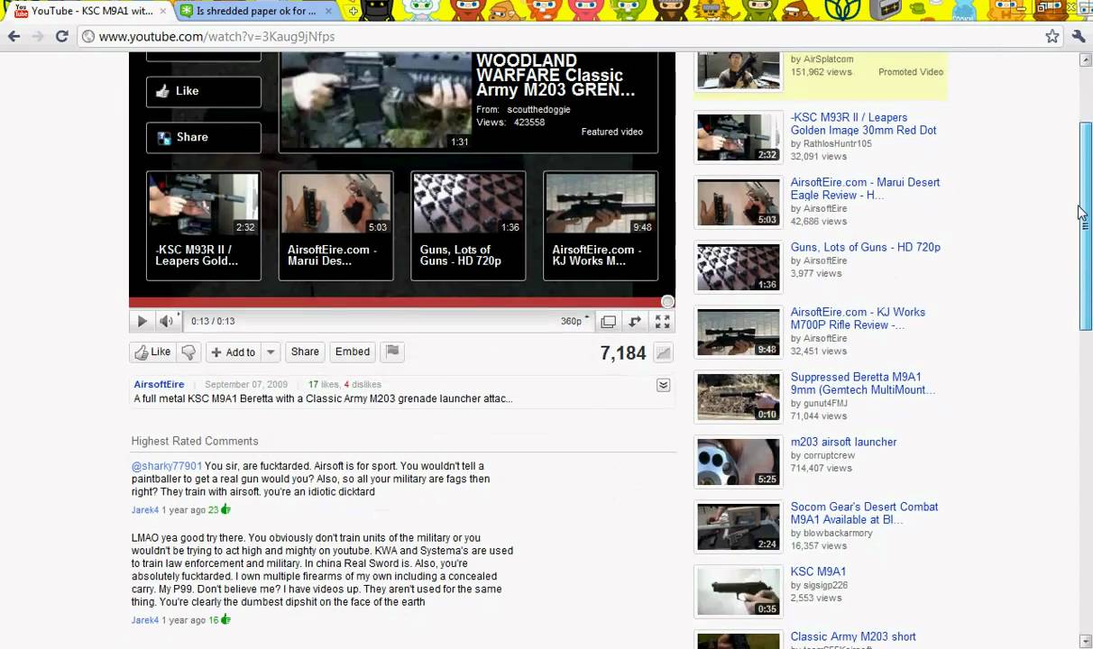This screenshot has width=1093, height=649.
Task: Mute the video volume speaker icon
Action: (x=166, y=321)
